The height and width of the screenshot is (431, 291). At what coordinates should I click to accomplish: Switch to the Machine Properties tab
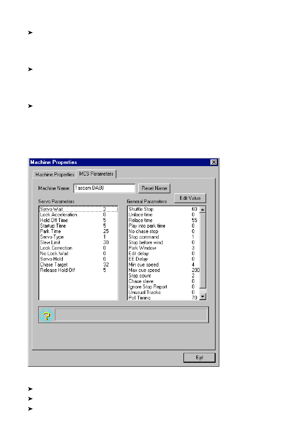tap(55, 174)
